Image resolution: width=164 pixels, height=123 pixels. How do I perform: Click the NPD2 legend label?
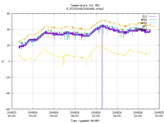pyautogui.click(x=144, y=23)
